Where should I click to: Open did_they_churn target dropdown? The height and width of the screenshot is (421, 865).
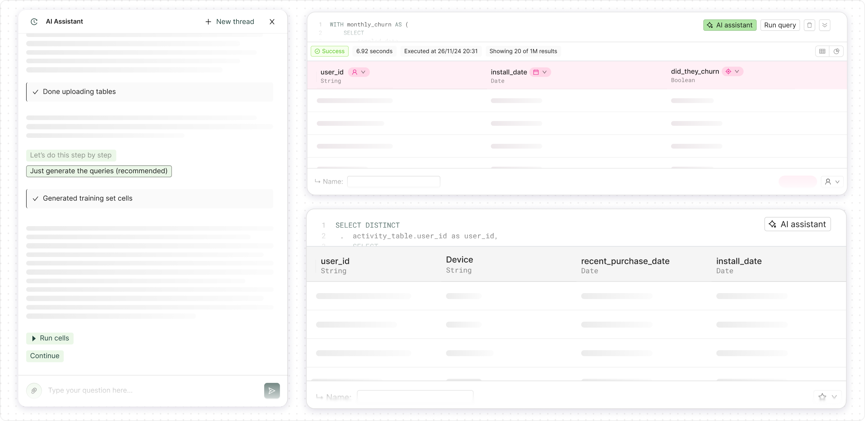733,72
